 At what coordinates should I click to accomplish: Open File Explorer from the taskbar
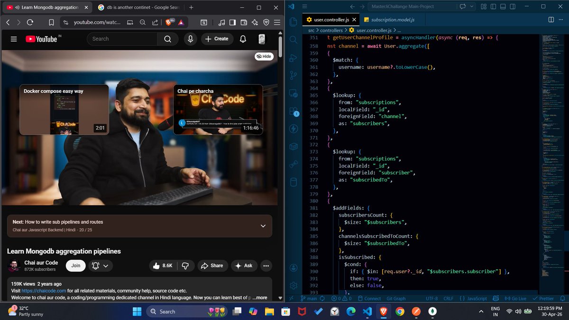coord(269,311)
